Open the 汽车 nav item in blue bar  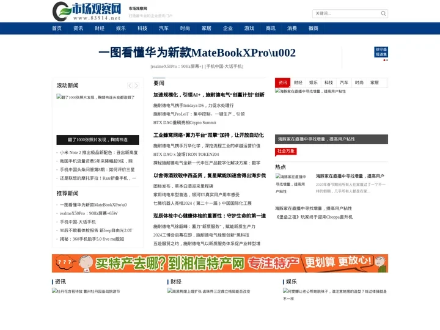click(x=164, y=28)
